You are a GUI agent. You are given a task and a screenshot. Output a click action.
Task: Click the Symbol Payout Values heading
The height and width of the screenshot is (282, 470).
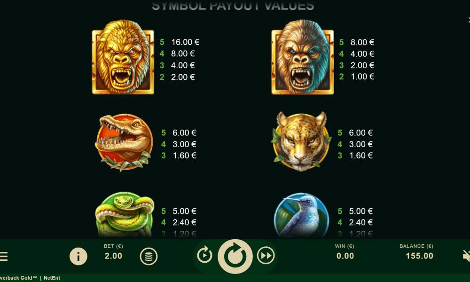(x=233, y=6)
